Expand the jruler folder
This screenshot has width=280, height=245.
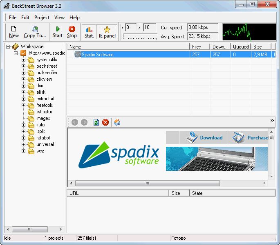coord(23,125)
